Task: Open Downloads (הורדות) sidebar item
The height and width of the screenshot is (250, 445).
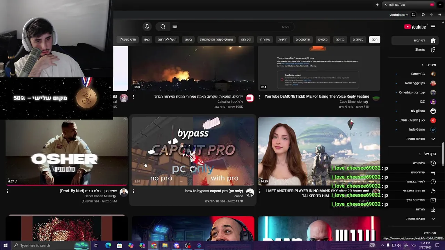Action: coord(415,209)
